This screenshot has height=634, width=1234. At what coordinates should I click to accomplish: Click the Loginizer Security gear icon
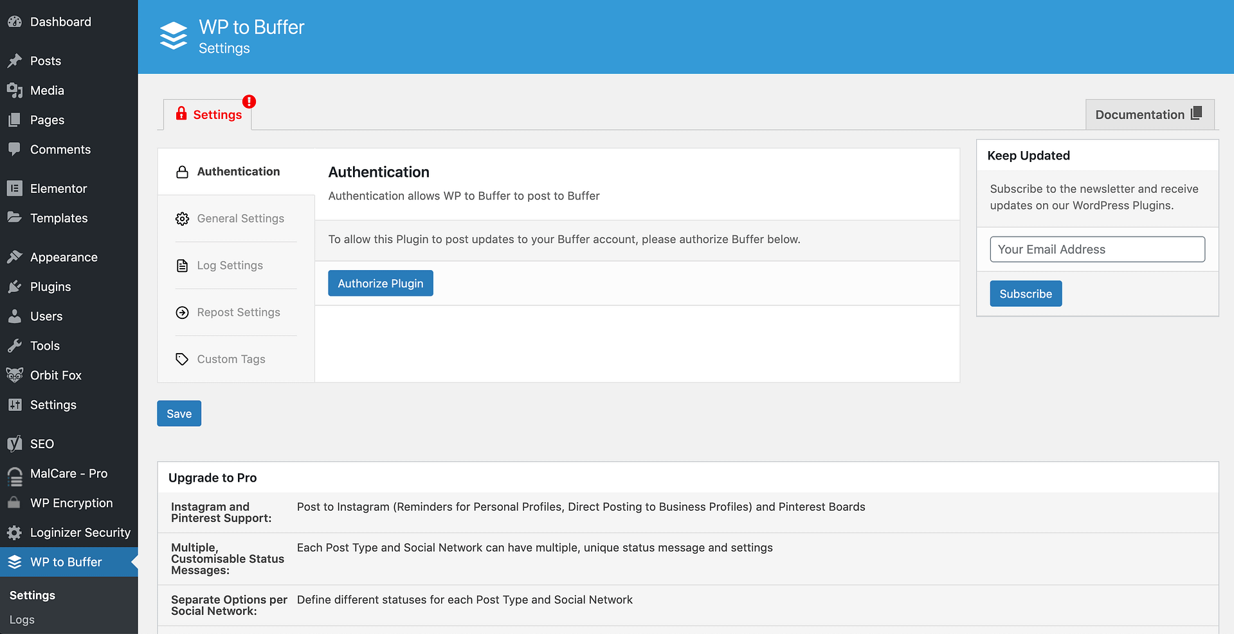(x=14, y=532)
